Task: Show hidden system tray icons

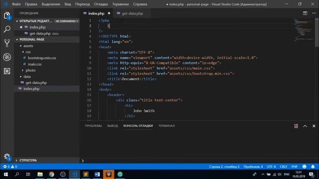Action: coord(263,175)
